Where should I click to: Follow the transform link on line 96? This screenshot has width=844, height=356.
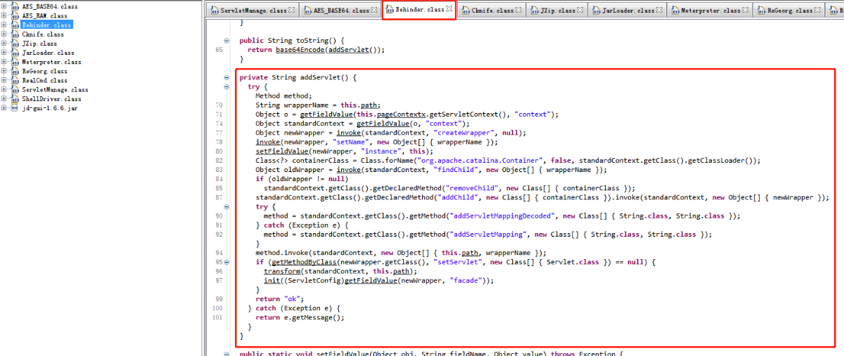tap(282, 271)
